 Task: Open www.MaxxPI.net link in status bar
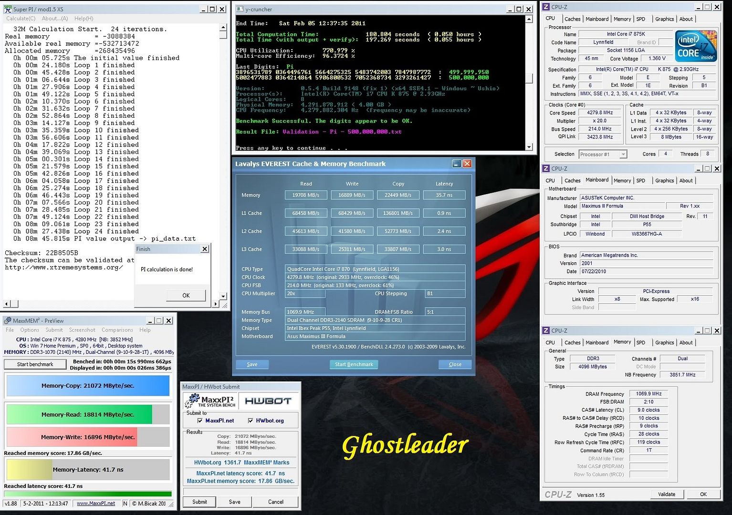[x=96, y=503]
